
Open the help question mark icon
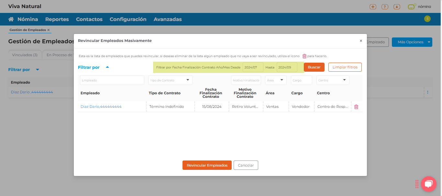(385, 7)
